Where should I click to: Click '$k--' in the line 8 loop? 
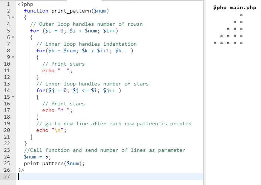point(121,51)
